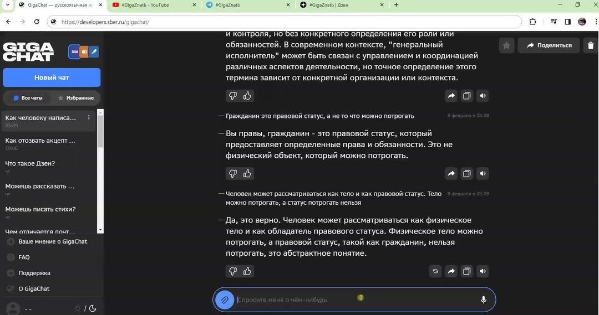Click the user profile avatar in sidebar
The image size is (599, 315).
[13, 308]
